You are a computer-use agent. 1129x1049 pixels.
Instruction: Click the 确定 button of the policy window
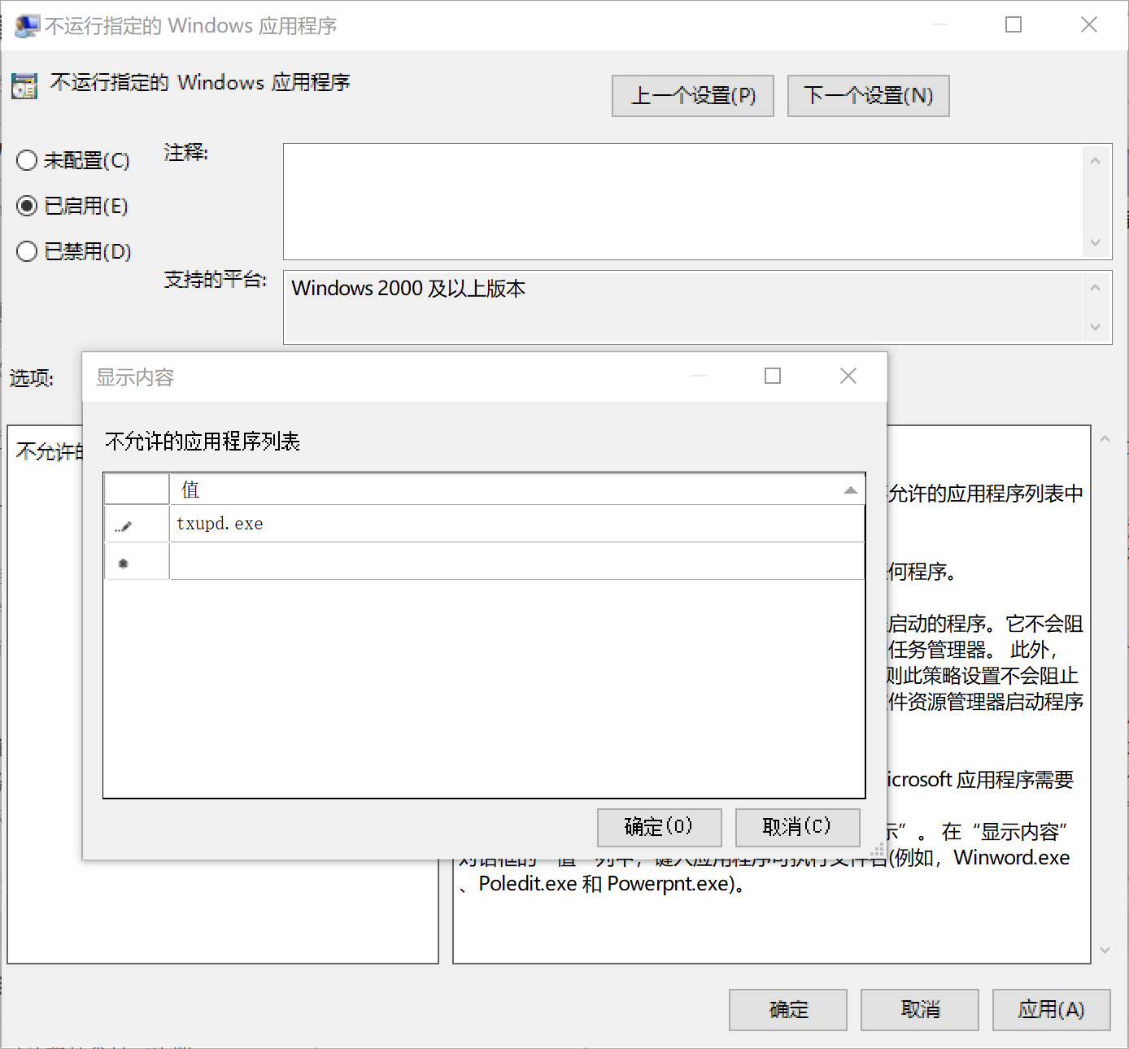coord(788,1010)
